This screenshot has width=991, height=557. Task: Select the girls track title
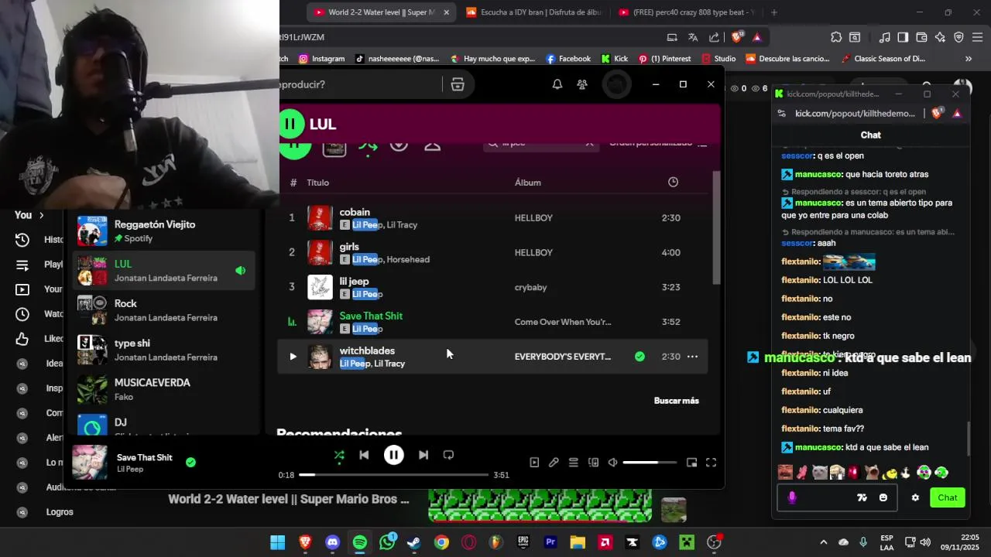(349, 247)
